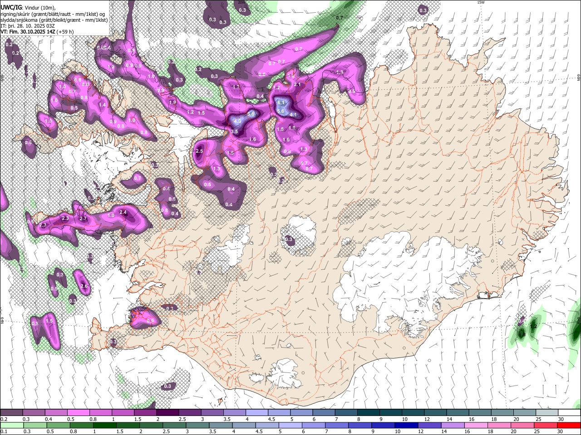The height and width of the screenshot is (435, 581).
Task: Click the '2.6' precipitation value on the map
Action: click(x=84, y=286)
